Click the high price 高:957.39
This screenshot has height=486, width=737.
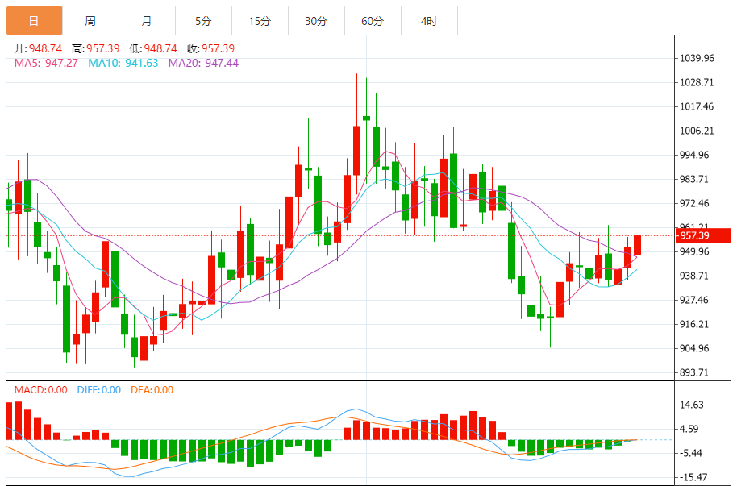[x=96, y=48]
